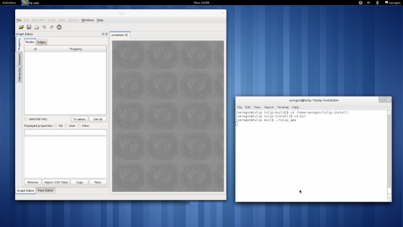Close the Graph Editor dock panel

106,34
